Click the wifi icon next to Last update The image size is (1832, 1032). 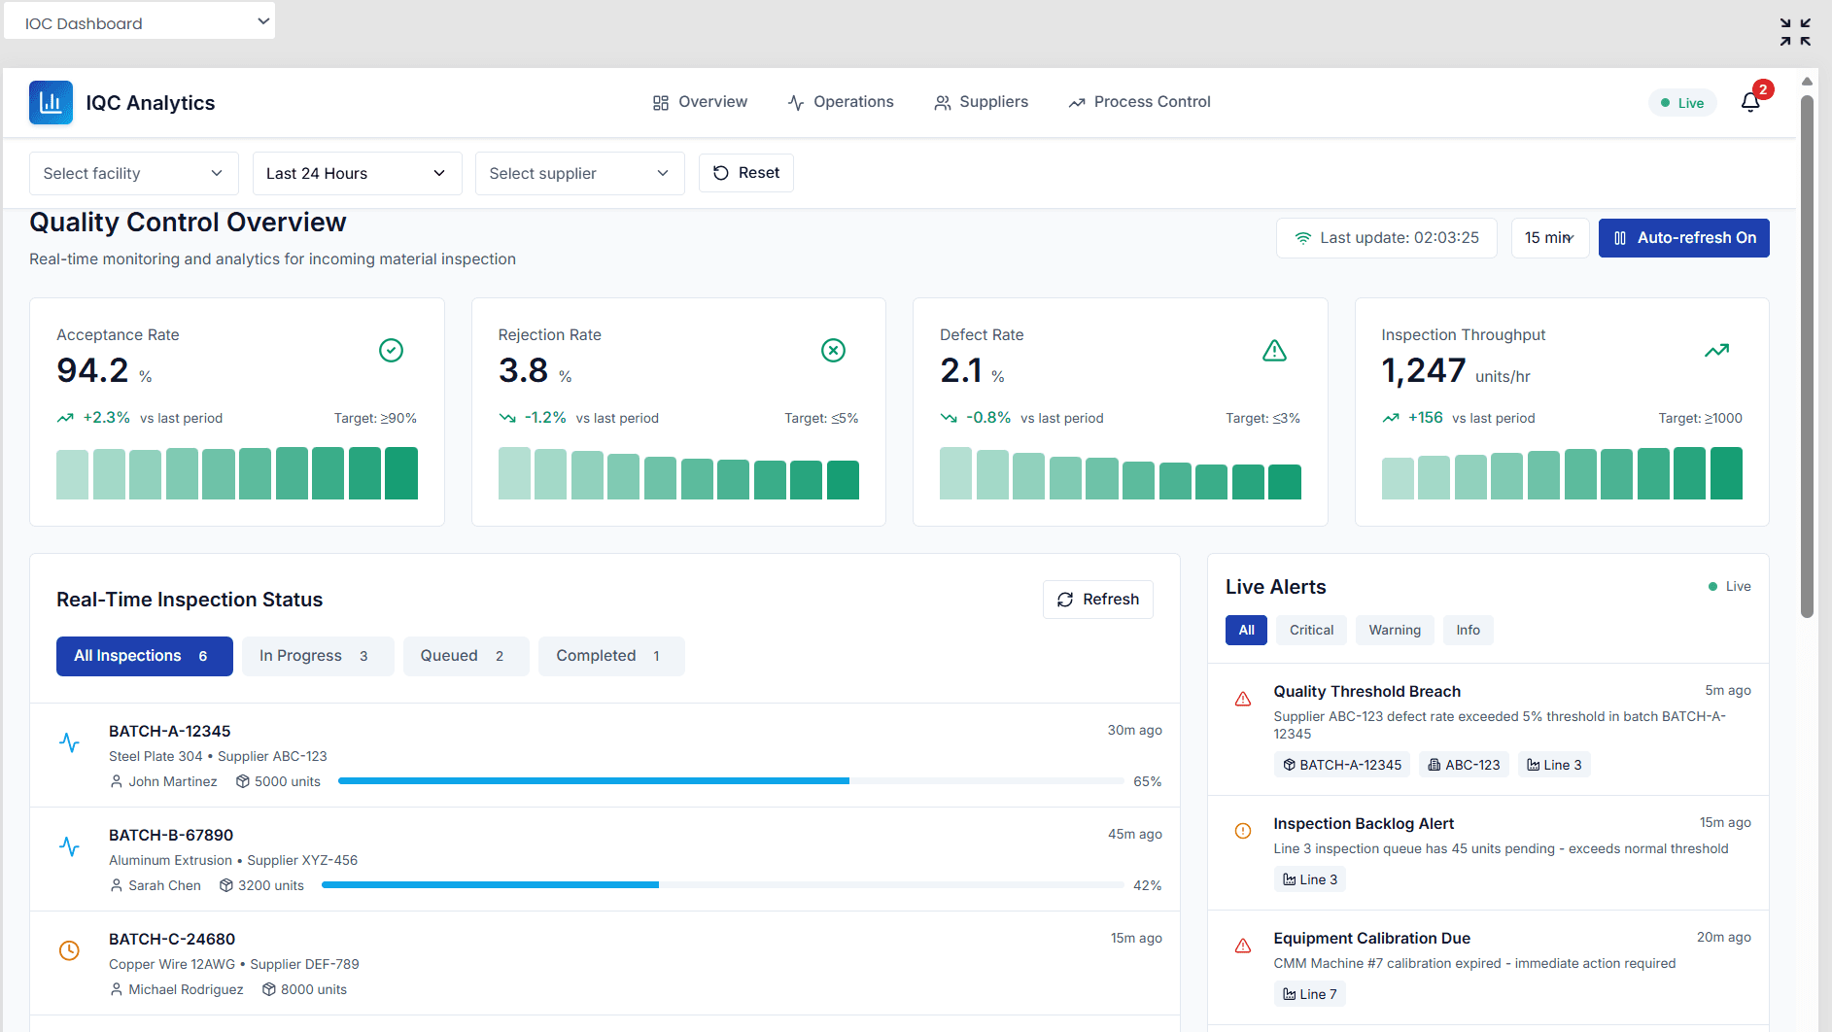click(x=1302, y=238)
